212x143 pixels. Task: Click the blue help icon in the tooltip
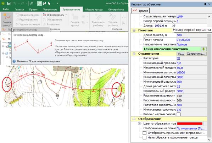pyautogui.click(x=14, y=61)
